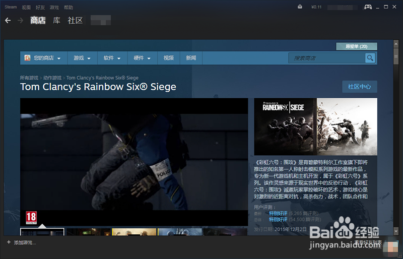Open the inbox envelope icon
Screen dimensions: 403x259
[300, 7]
